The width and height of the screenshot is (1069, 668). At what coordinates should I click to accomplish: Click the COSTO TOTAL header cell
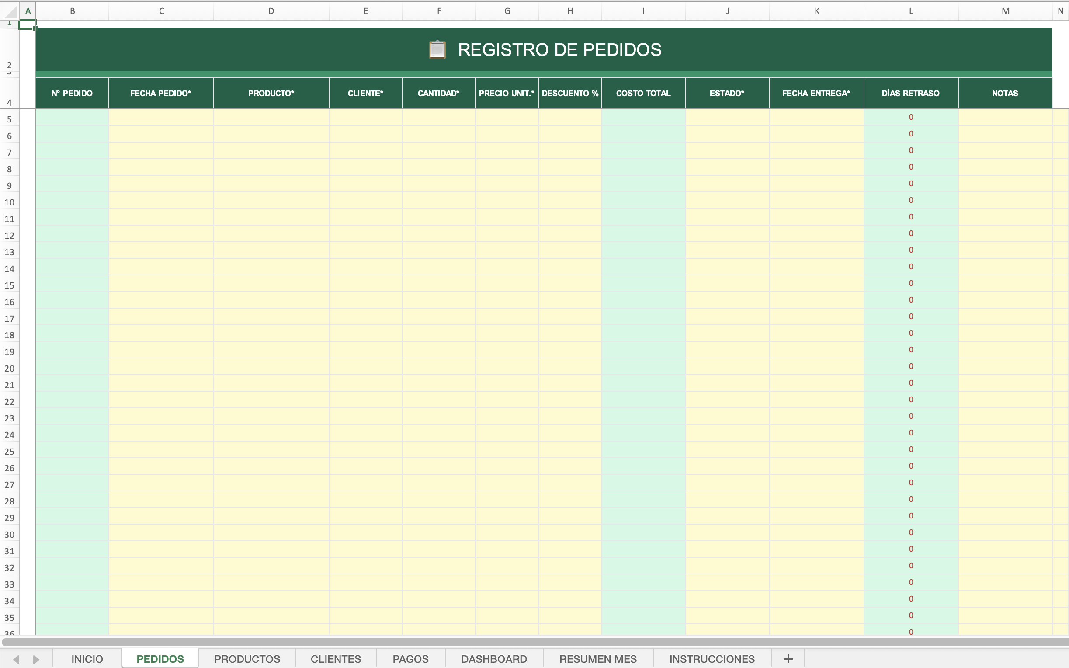pyautogui.click(x=643, y=93)
